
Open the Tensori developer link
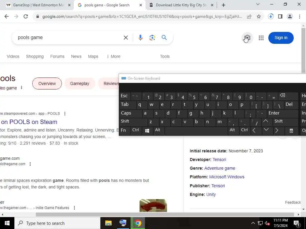point(219,160)
